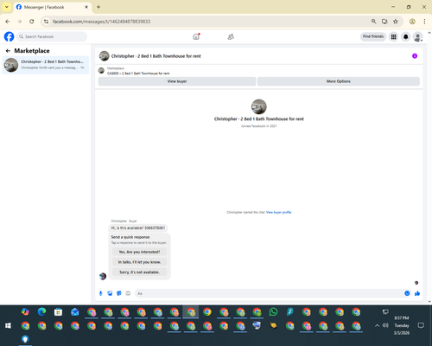This screenshot has width=432, height=346.
Task: Open the emoji picker in message box
Action: (407, 293)
